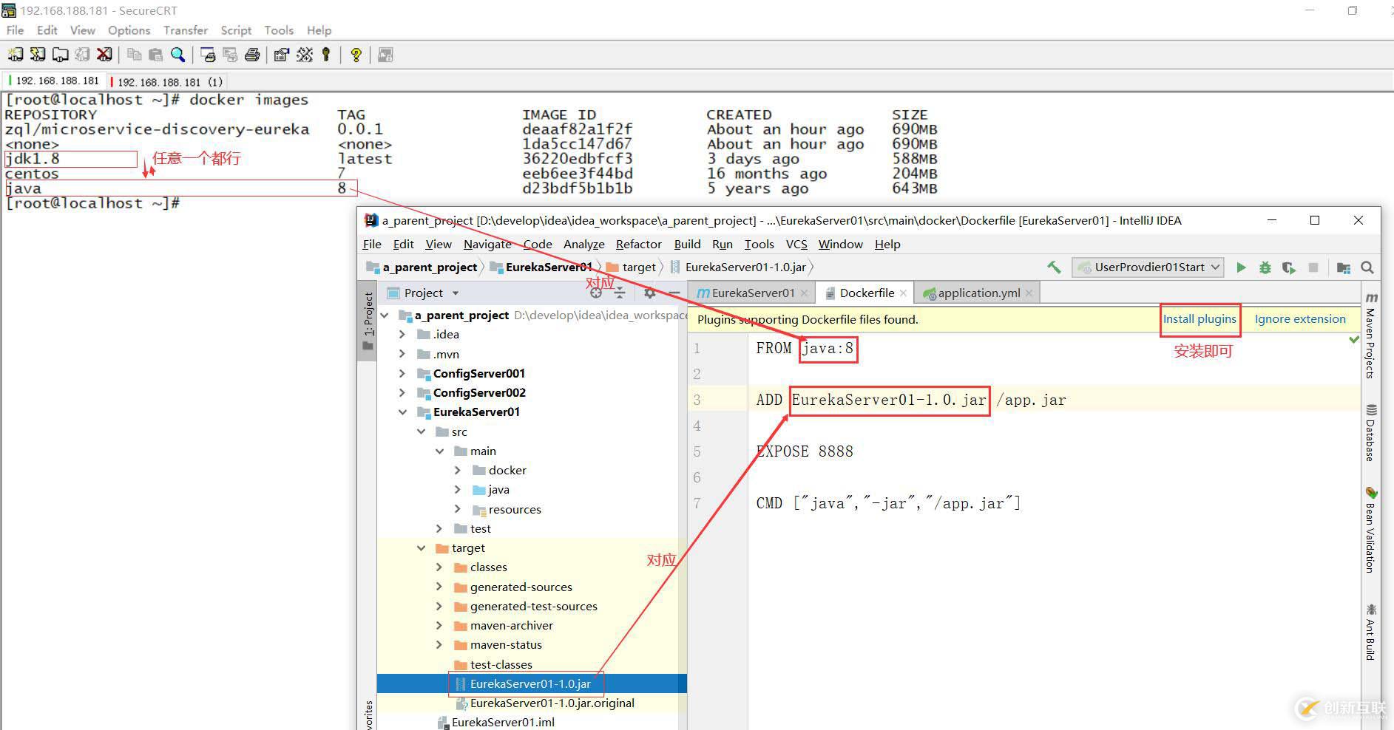Click SecureCRT Help question mark icon
Screen dimensions: 1394x730
click(356, 55)
